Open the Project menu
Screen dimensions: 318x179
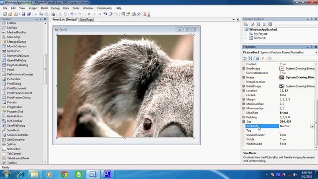tap(33, 8)
